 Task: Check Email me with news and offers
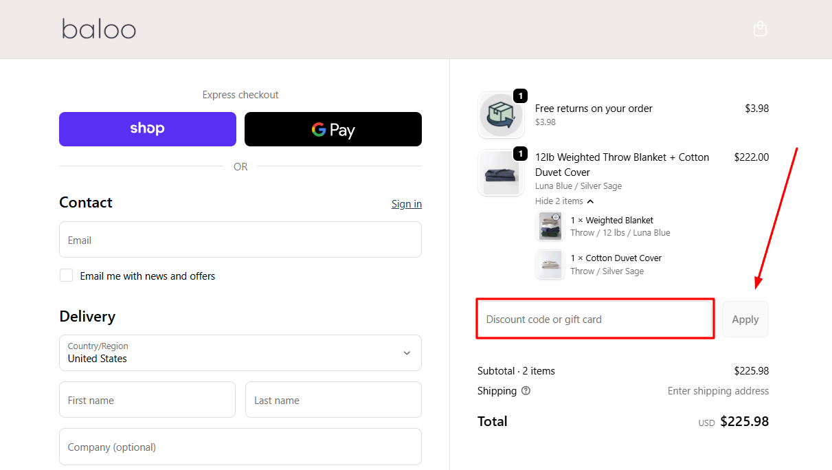point(66,276)
